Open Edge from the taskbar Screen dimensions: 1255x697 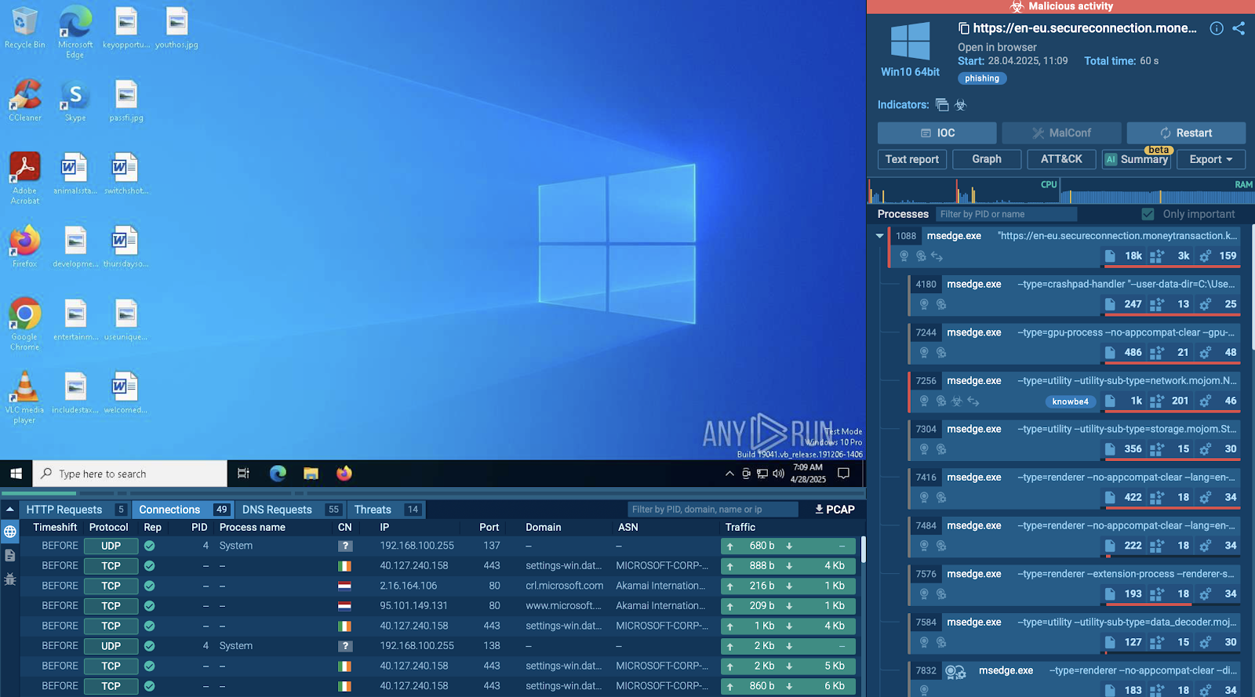[278, 474]
